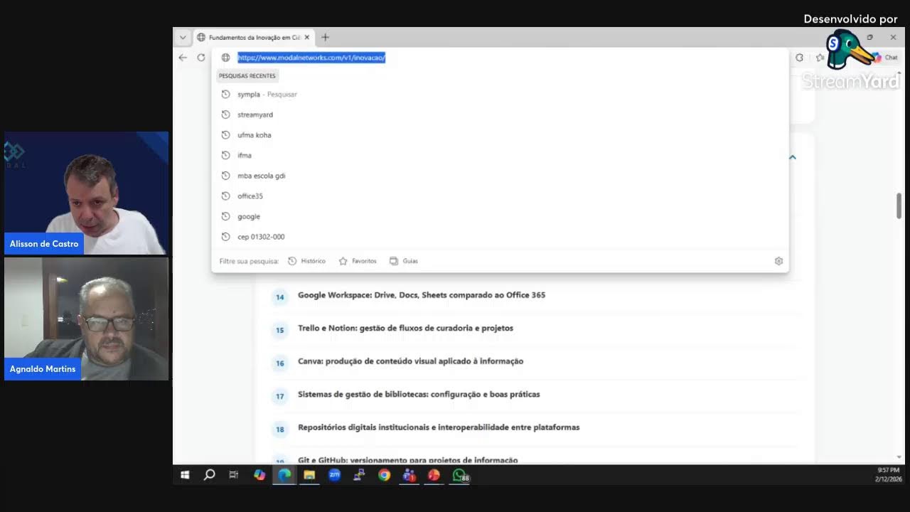Click the number 16 lesson badge

[280, 363]
